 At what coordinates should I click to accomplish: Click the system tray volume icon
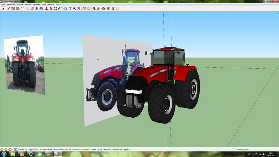(264, 154)
